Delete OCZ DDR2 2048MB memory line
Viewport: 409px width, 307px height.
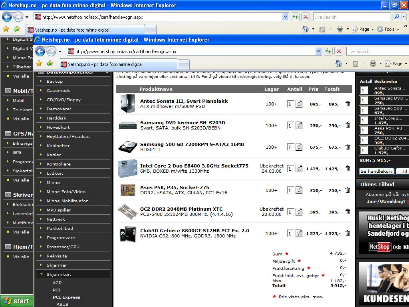347,212
